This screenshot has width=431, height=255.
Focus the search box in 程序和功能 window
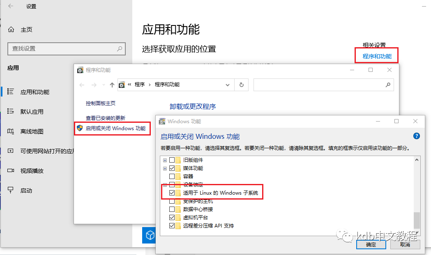point(323,85)
